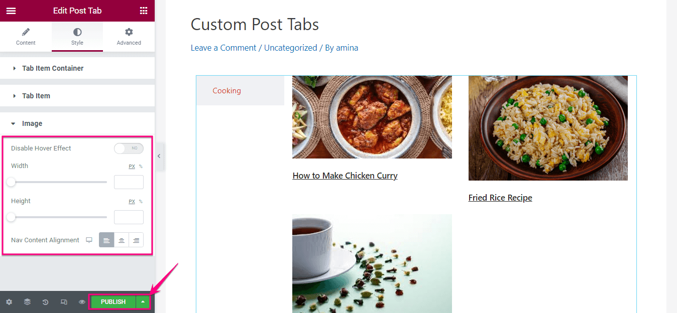Switch to the Advanced tab
This screenshot has height=313, width=677.
129,36
